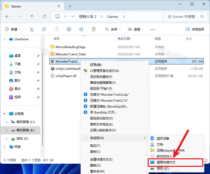This screenshot has width=210, height=174.
Task: Select 畅玩部落 (C:) drive in sidebar
Action: (x=23, y=122)
